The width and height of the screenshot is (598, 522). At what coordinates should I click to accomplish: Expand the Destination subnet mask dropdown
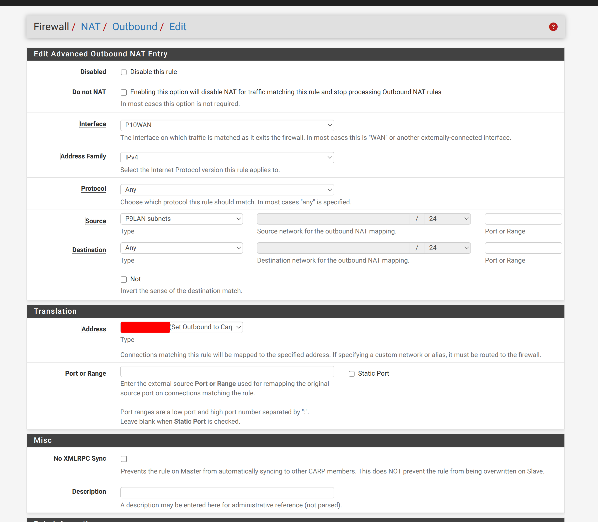point(447,248)
